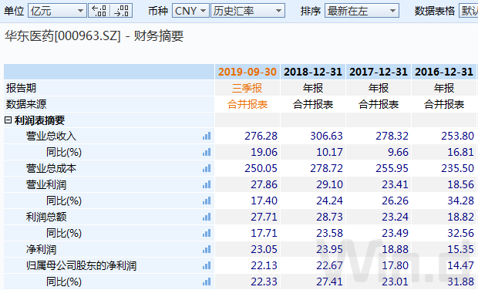Click the 华东医药 财务摘要 title
The height and width of the screenshot is (290, 478).
(94, 36)
